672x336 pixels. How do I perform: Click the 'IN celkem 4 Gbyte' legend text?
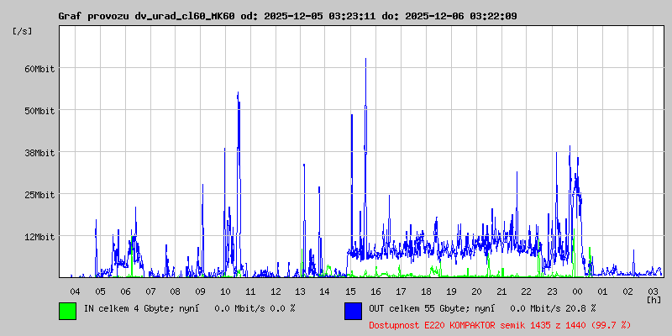point(189,308)
